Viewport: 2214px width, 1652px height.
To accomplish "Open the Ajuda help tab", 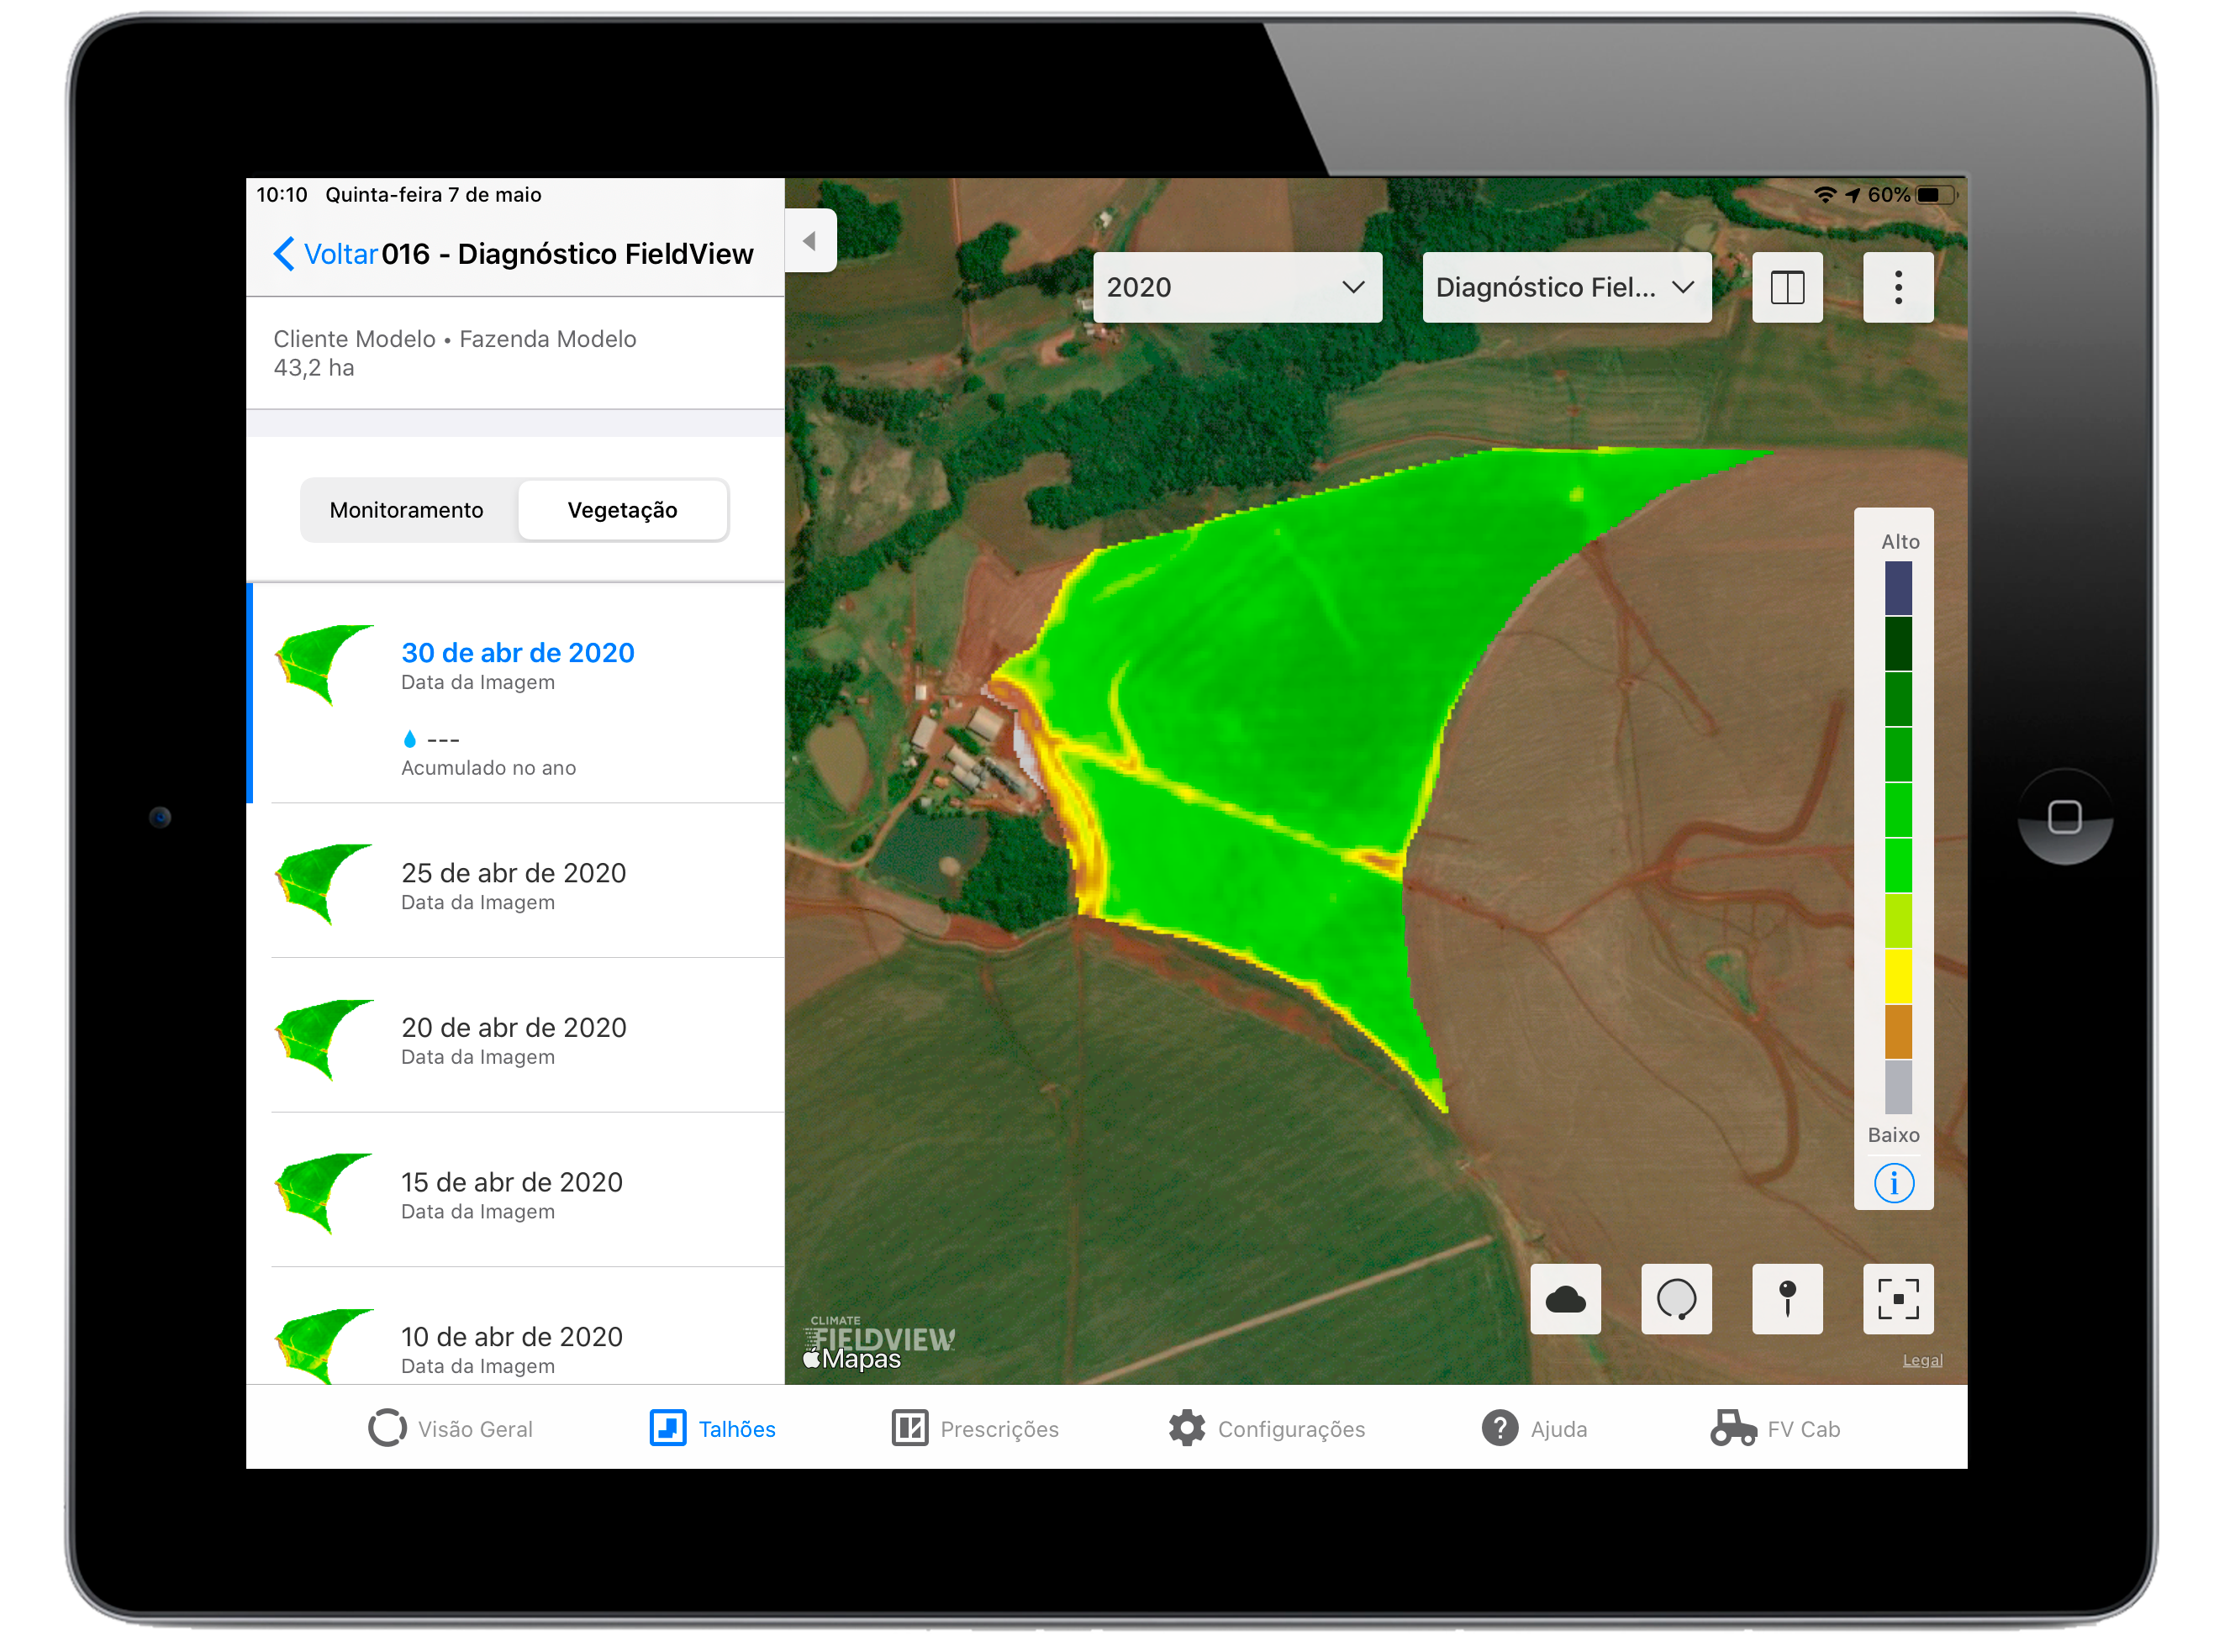I will tap(1534, 1429).
